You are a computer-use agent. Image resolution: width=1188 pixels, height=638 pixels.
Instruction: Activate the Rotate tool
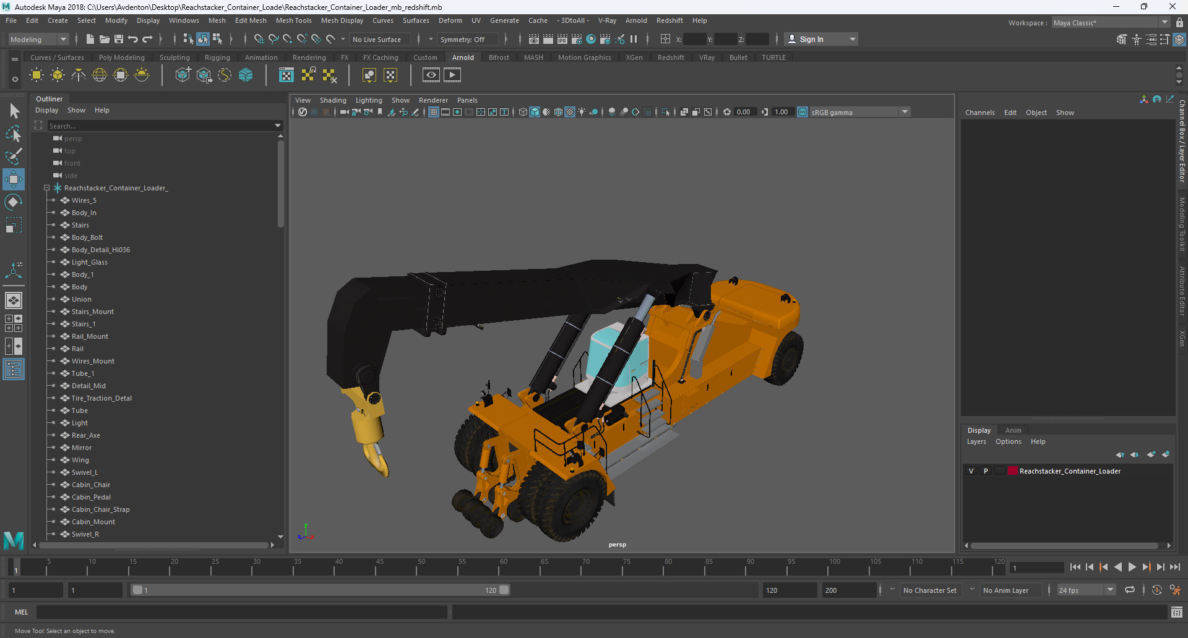click(14, 202)
